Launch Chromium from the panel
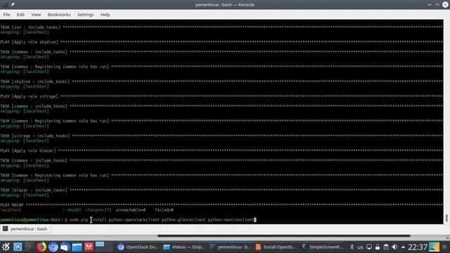This screenshot has height=253, width=450. pyautogui.click(x=53, y=247)
